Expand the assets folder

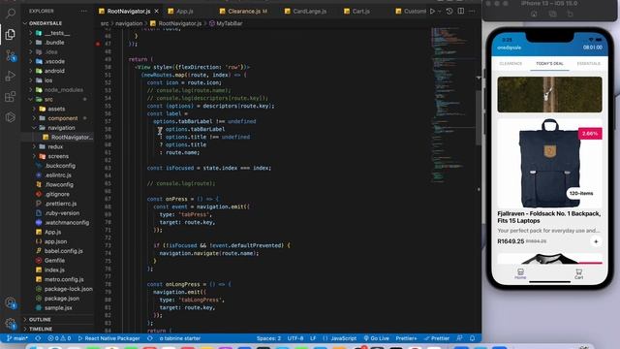(56, 109)
